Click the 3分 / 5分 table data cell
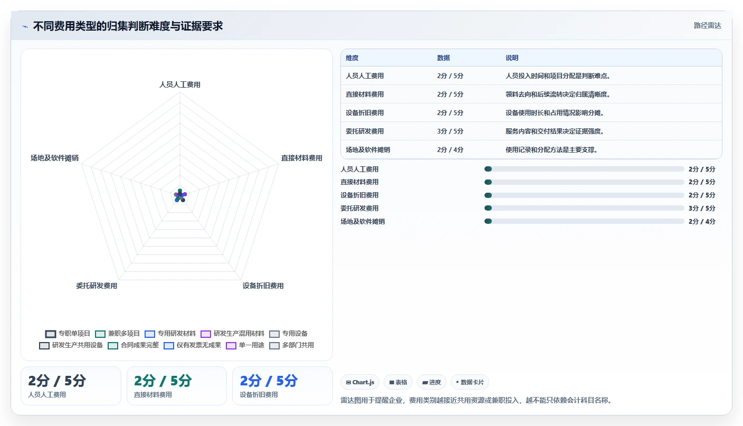This screenshot has height=426, width=743. (x=450, y=131)
